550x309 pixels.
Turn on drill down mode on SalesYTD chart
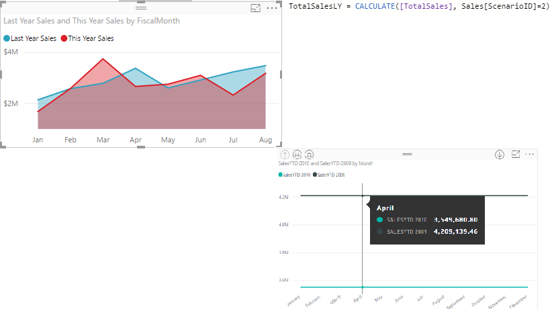[x=500, y=154]
